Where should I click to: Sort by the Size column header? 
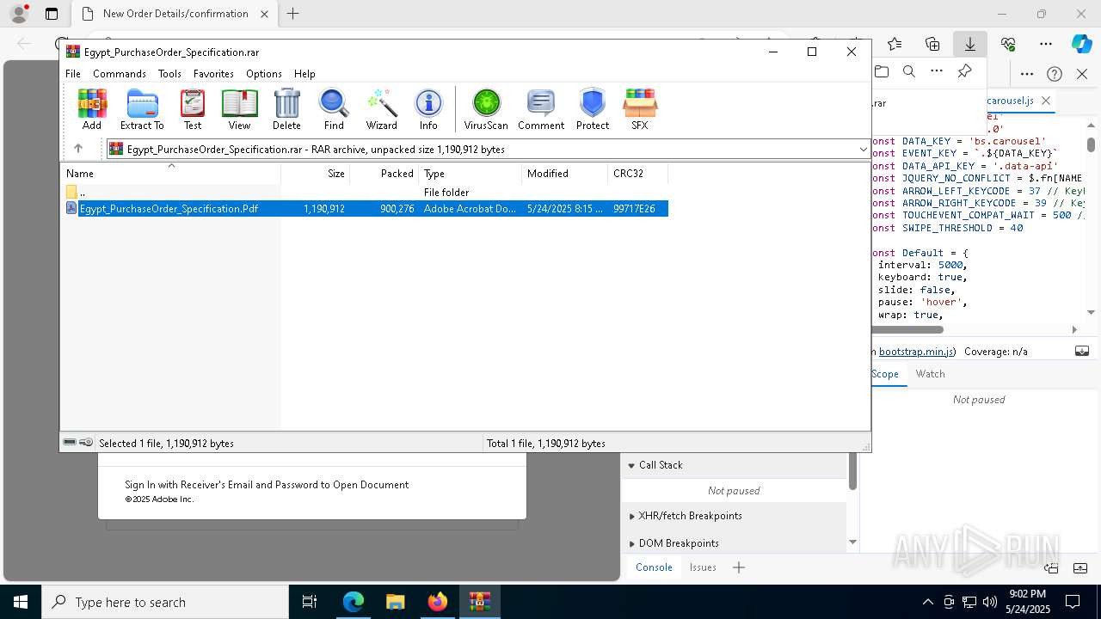coord(316,174)
